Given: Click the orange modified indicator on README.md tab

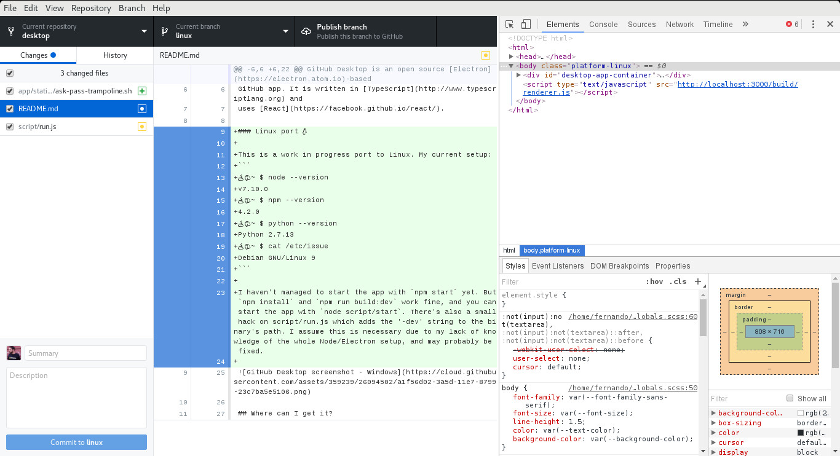Looking at the screenshot, I should [x=486, y=55].
